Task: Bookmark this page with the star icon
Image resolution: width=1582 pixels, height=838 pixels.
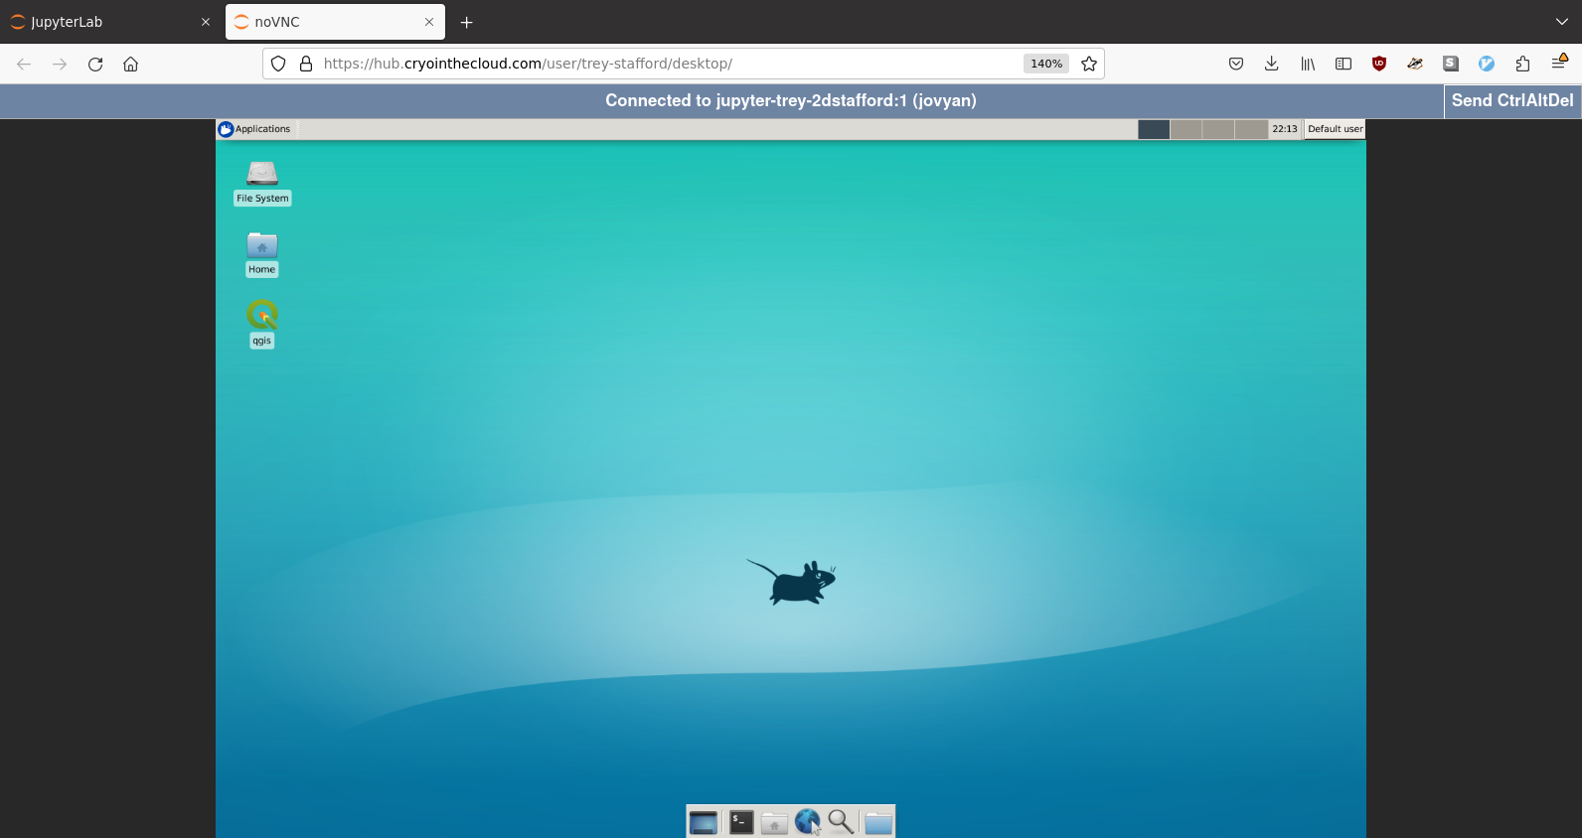Action: click(1089, 64)
